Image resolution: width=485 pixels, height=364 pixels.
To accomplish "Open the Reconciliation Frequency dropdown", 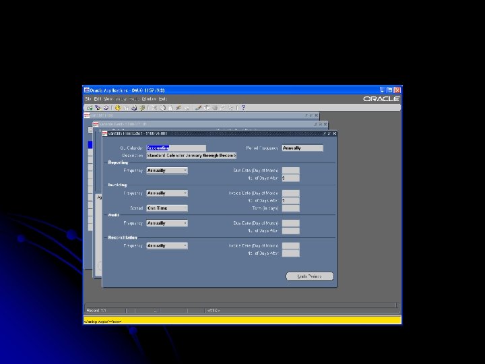I will [167, 246].
